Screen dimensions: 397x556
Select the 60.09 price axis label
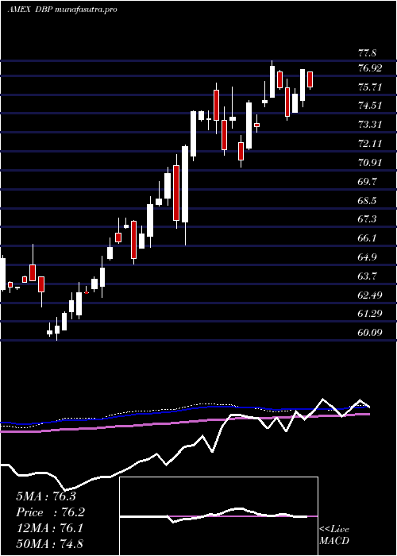[x=370, y=333]
